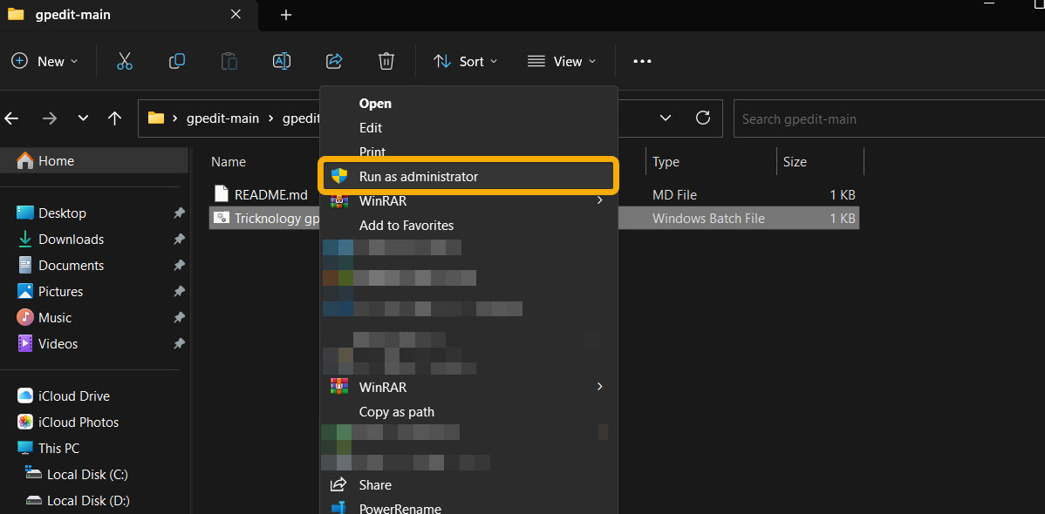1045x514 pixels.
Task: Click Add to Favorites
Action: pos(406,225)
